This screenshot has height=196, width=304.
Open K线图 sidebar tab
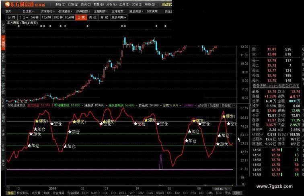pos(3,42)
